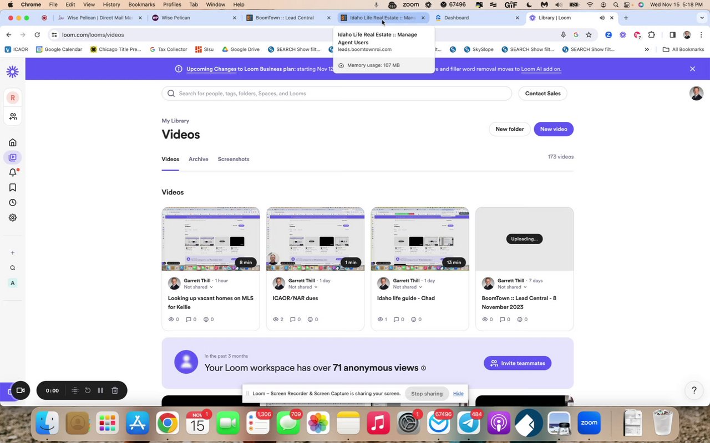Click the Loom camera bubble icon
The image size is (710, 443).
point(21,390)
